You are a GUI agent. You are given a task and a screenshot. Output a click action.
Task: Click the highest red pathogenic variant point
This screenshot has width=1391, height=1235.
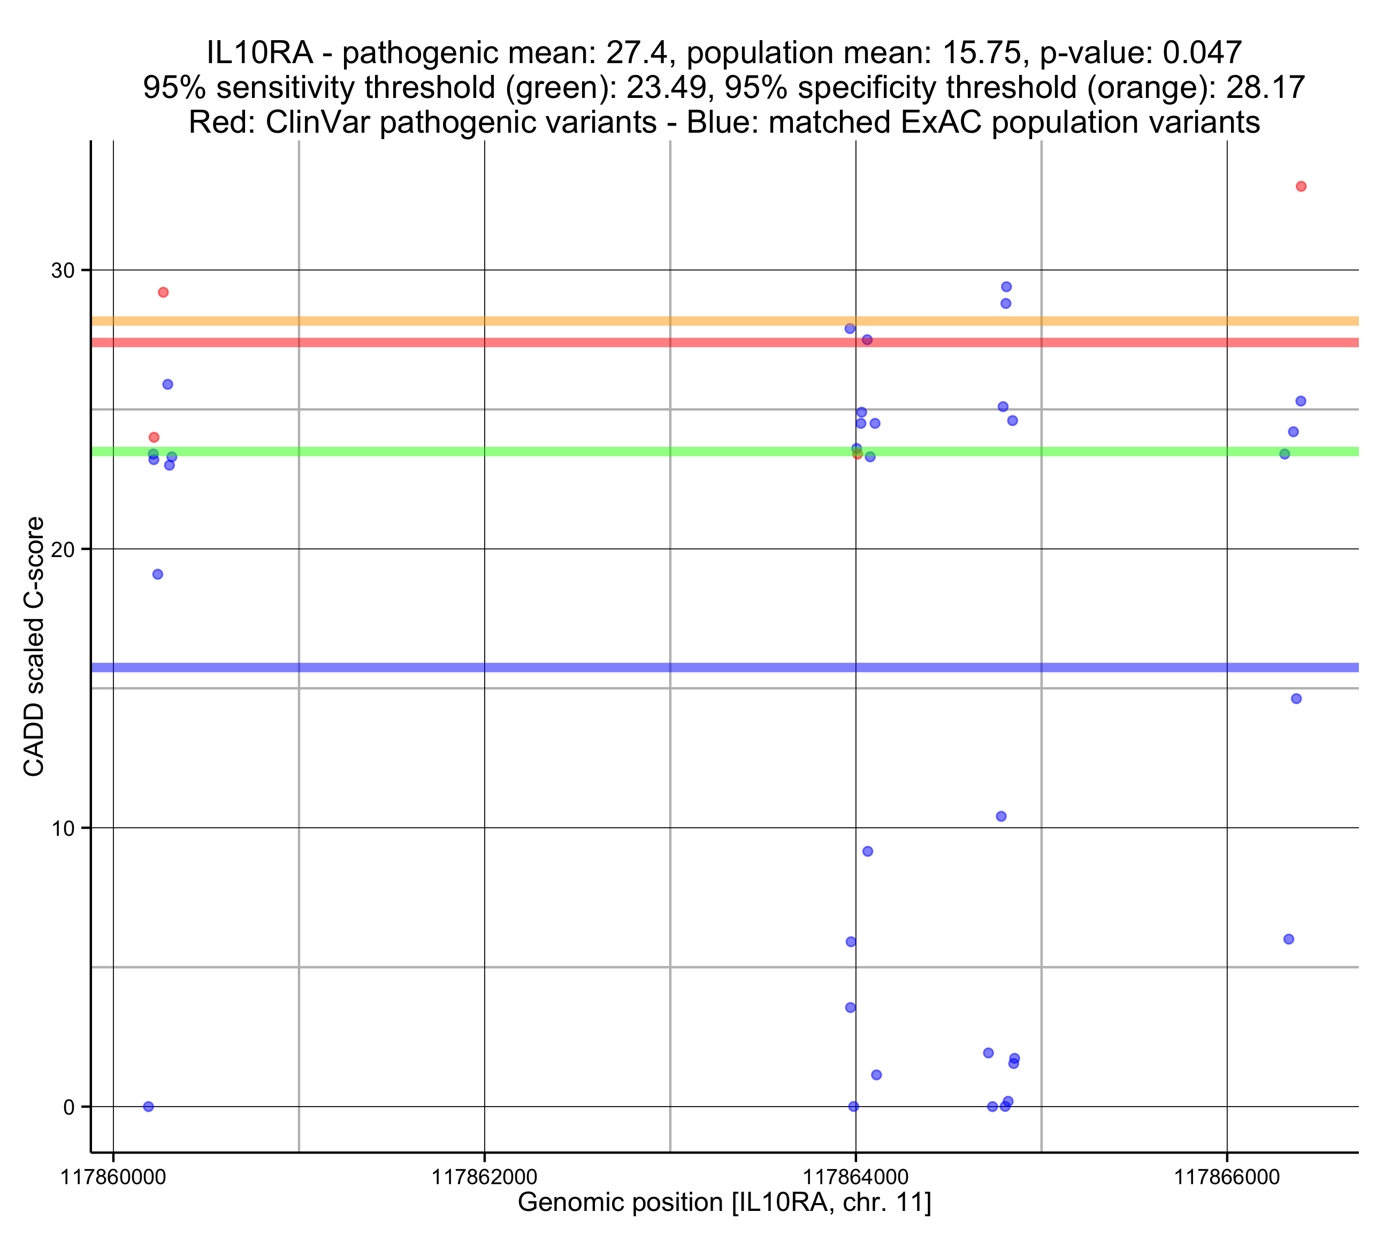pos(1301,187)
